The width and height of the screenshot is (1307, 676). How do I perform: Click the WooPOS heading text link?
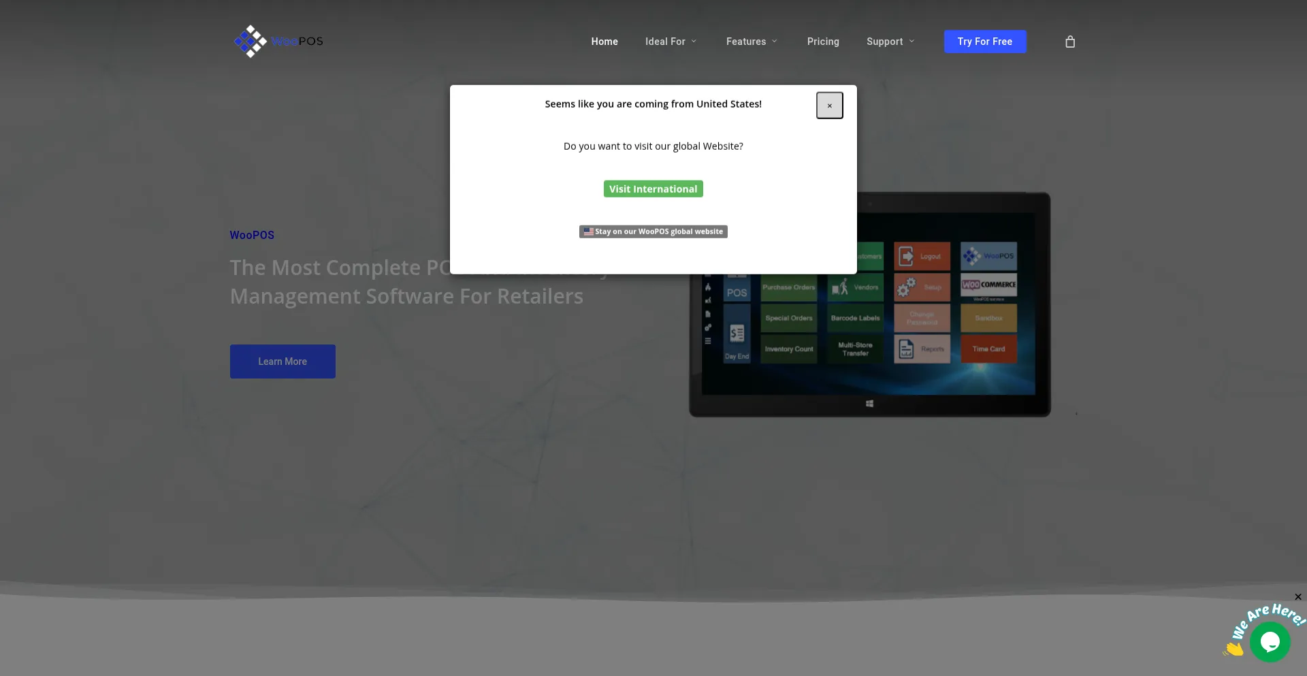click(x=252, y=235)
